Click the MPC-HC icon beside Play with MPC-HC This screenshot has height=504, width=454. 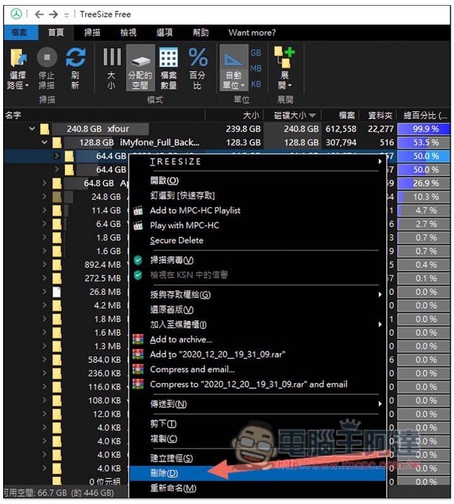(x=138, y=226)
